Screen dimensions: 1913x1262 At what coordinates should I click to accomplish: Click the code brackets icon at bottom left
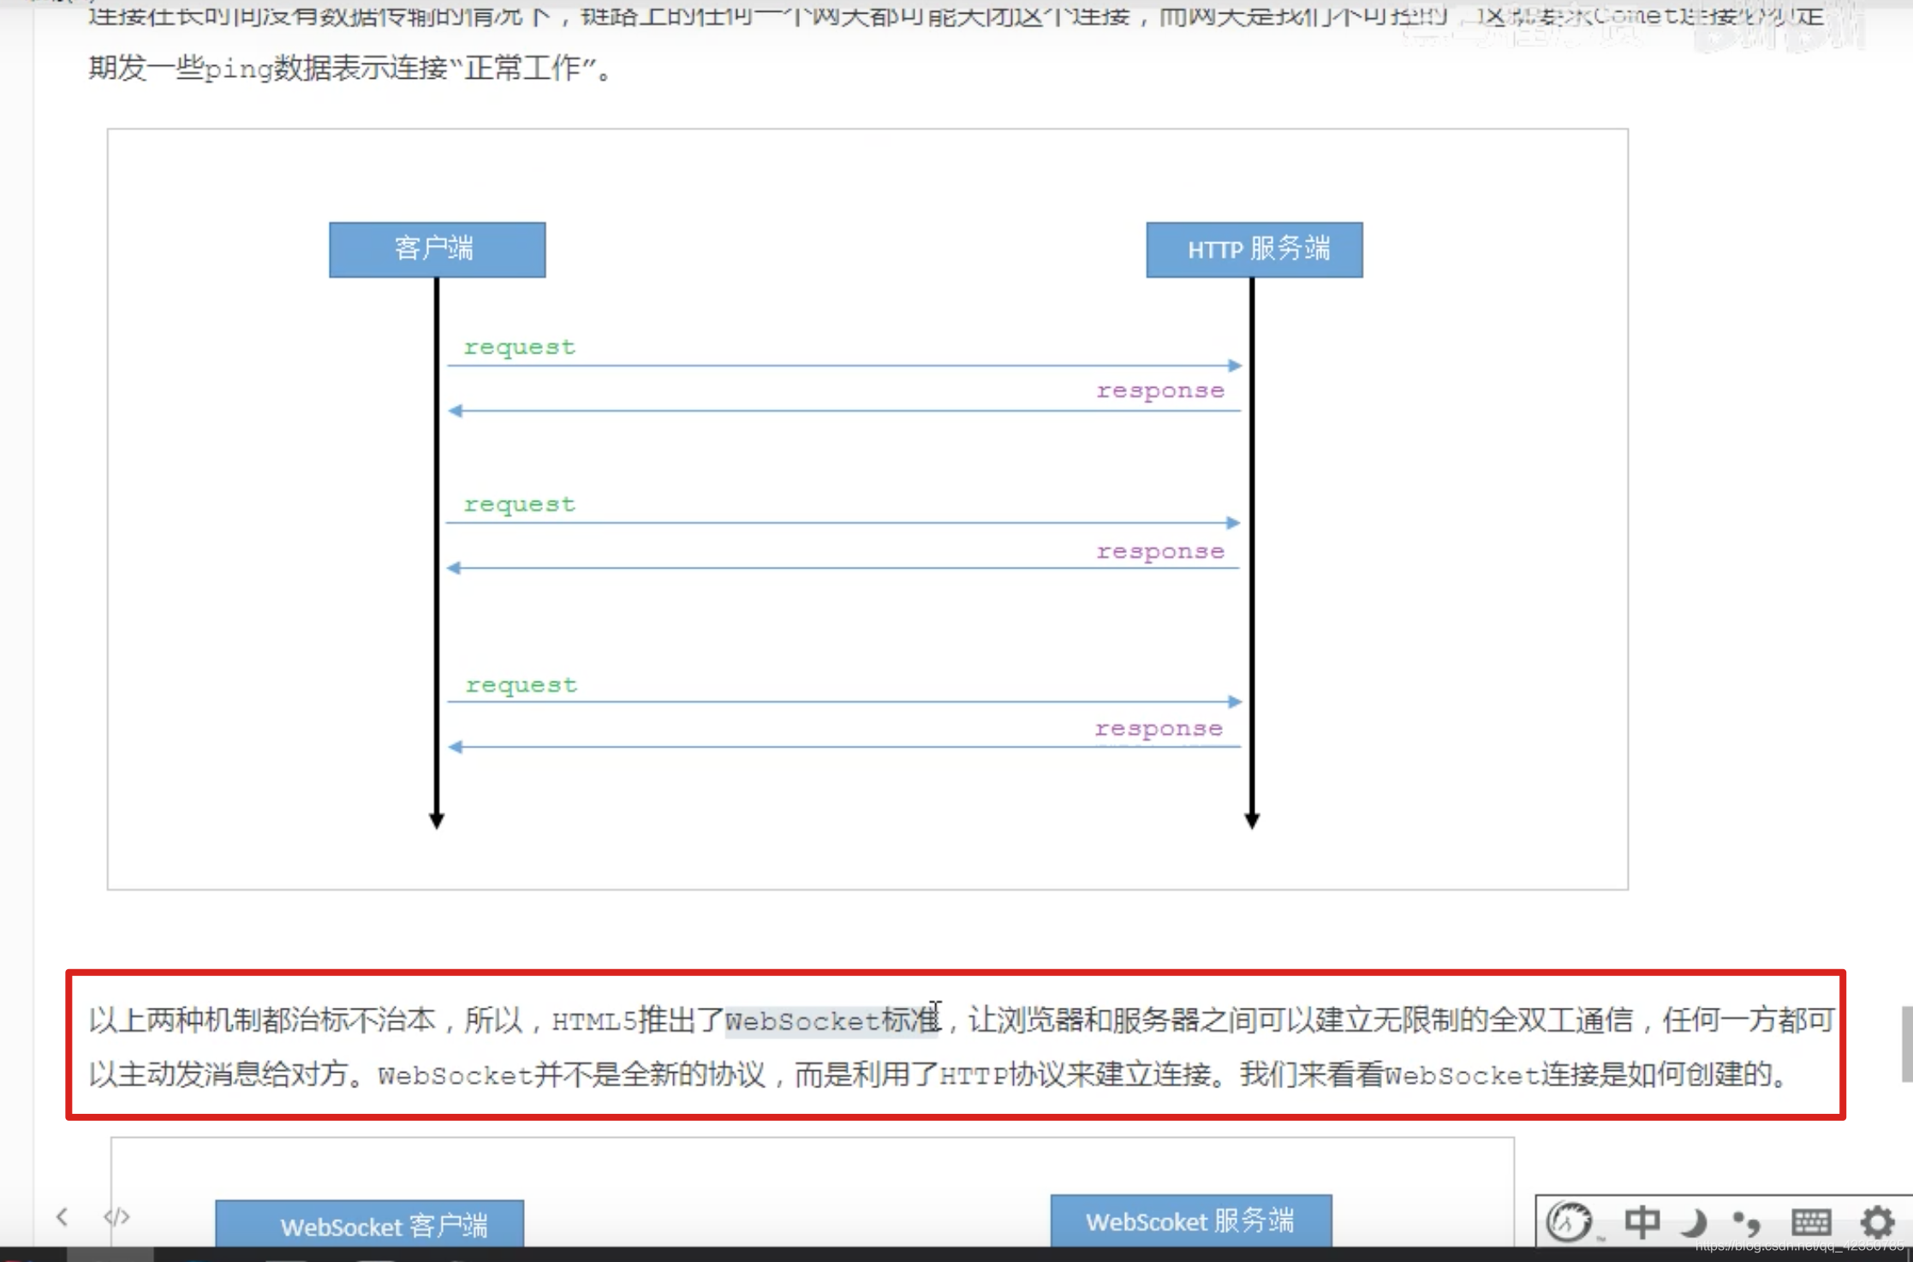pos(116,1217)
